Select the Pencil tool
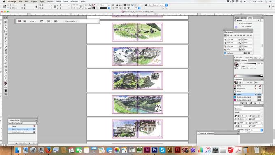Viewport: 275px width, 155px height. [x=6, y=47]
